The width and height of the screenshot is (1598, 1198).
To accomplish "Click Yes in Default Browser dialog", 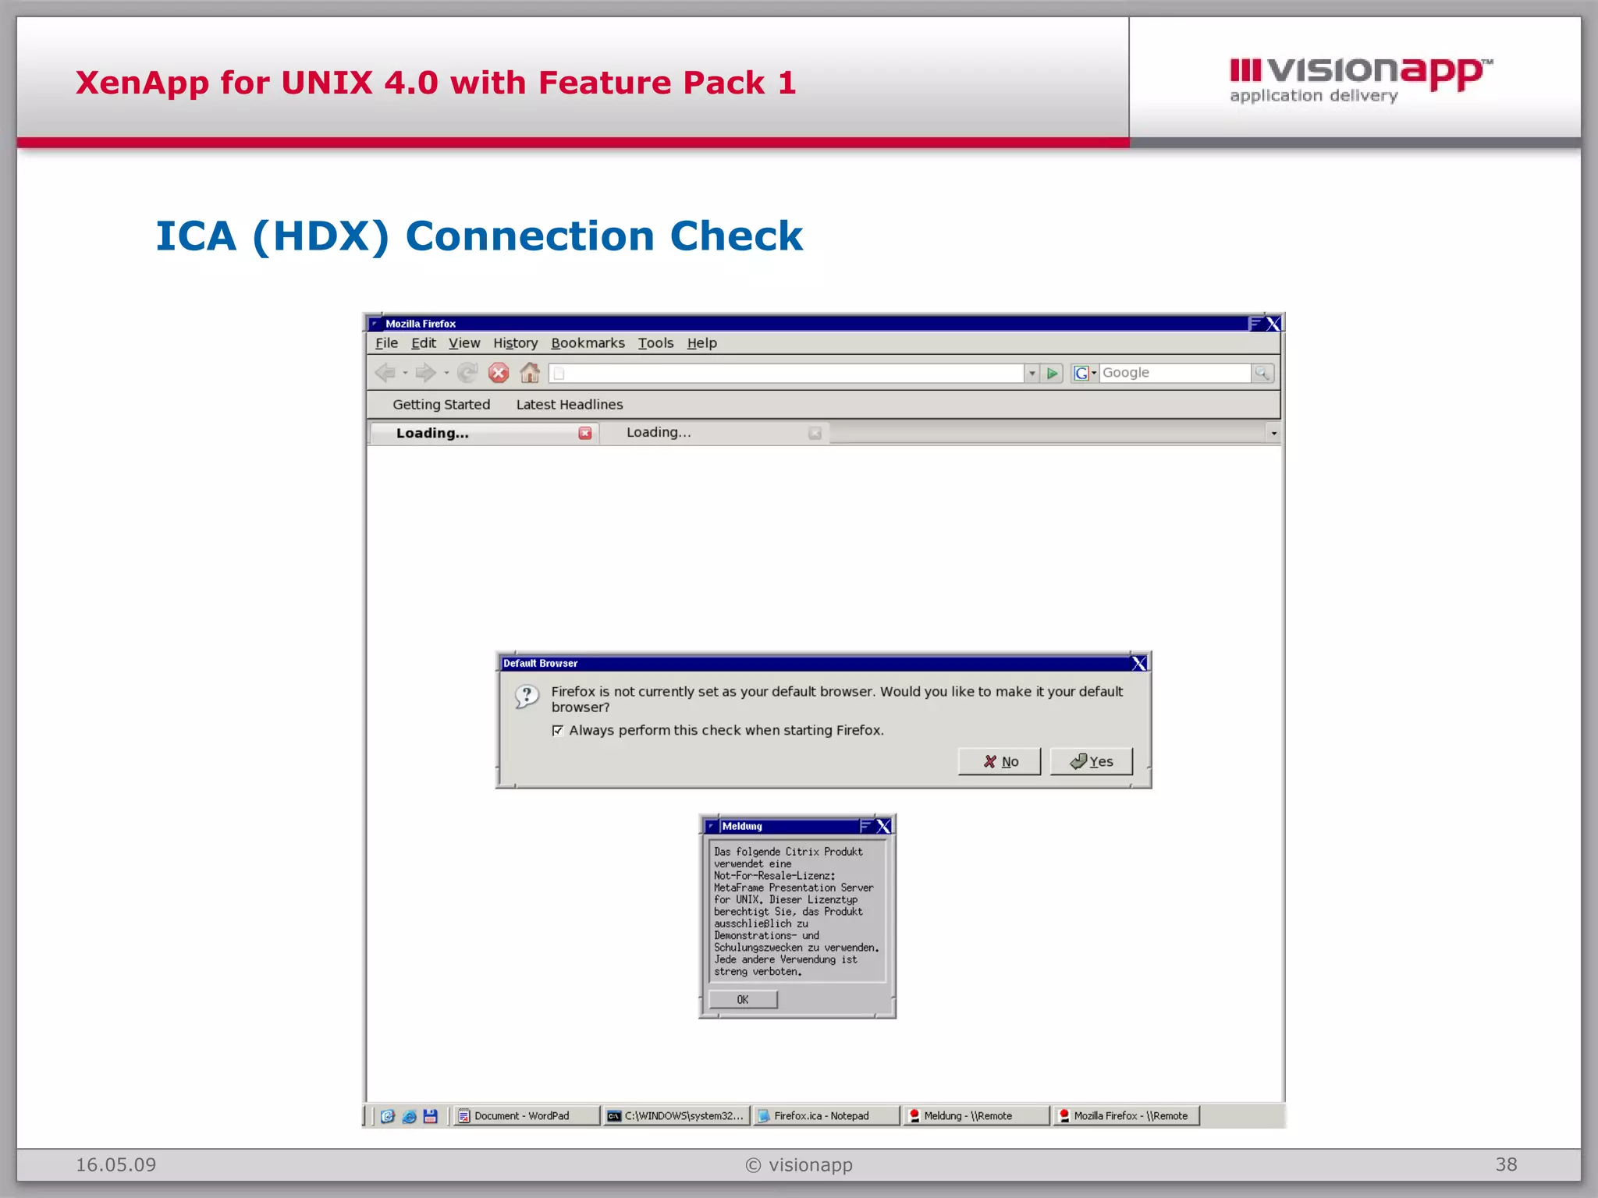I will (1091, 761).
